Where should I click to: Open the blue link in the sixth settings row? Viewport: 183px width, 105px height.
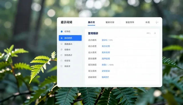click(x=106, y=71)
